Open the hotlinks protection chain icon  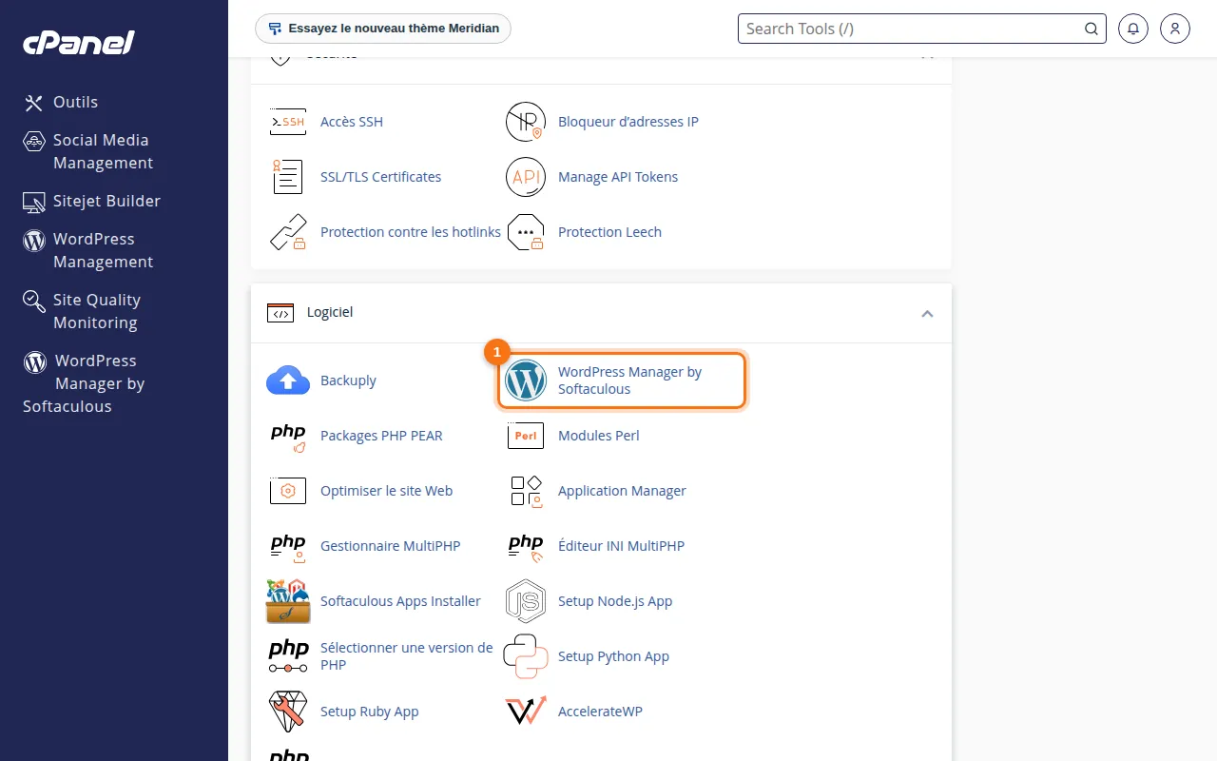click(x=287, y=232)
